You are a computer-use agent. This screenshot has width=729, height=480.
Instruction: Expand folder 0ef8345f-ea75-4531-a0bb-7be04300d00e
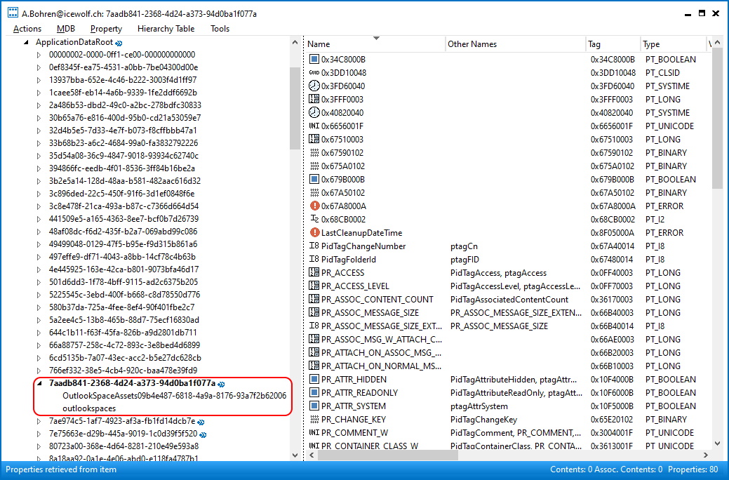coord(39,67)
